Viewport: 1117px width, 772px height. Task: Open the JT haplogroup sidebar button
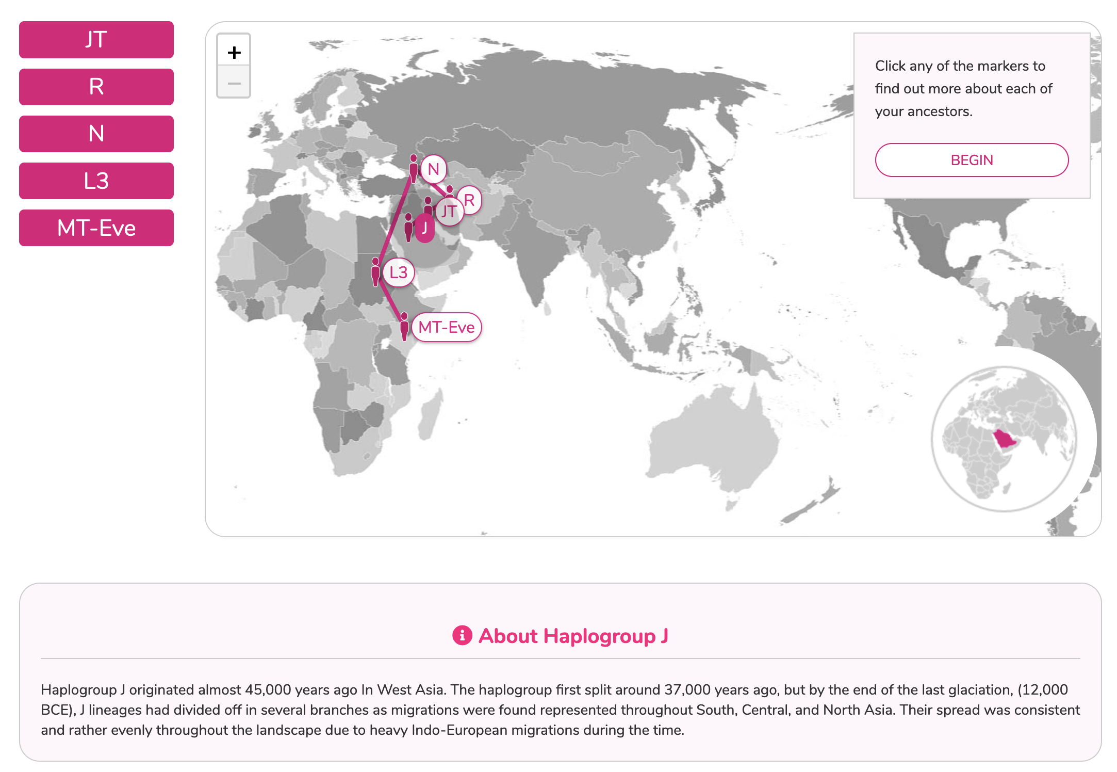click(x=96, y=40)
